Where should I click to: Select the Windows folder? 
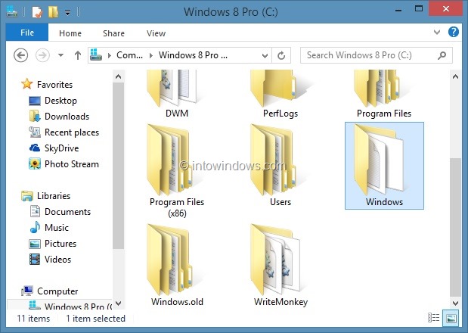[x=384, y=166]
